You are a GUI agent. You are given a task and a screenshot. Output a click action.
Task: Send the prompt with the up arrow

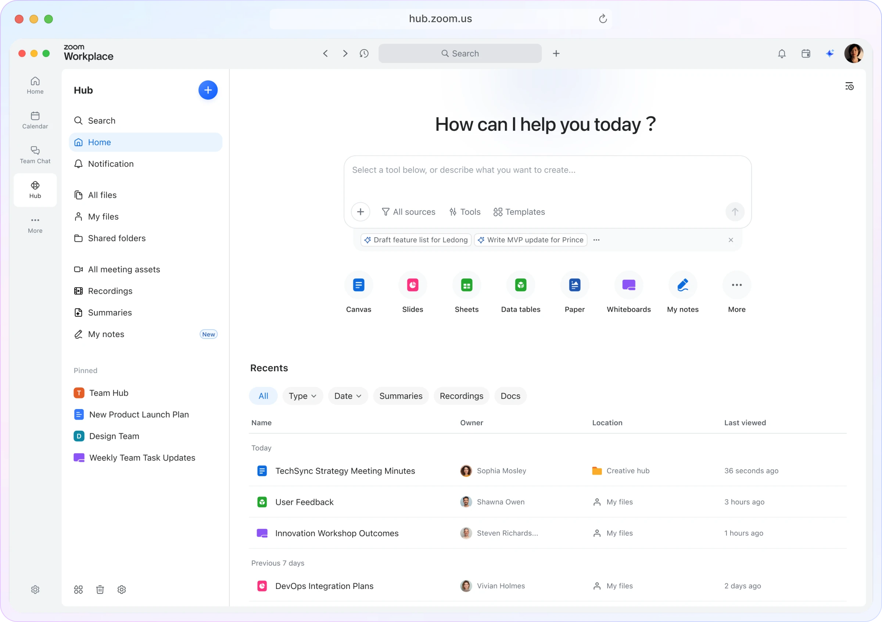[735, 212]
